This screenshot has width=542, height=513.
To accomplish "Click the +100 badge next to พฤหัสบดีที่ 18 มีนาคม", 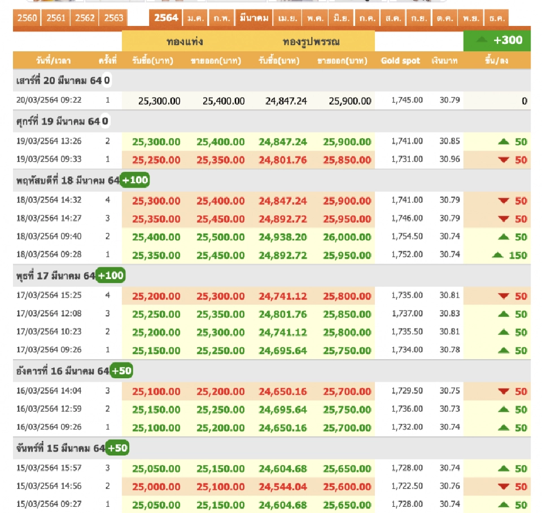I will click(x=135, y=180).
